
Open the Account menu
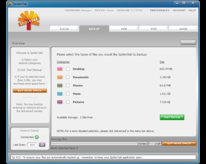point(179,10)
